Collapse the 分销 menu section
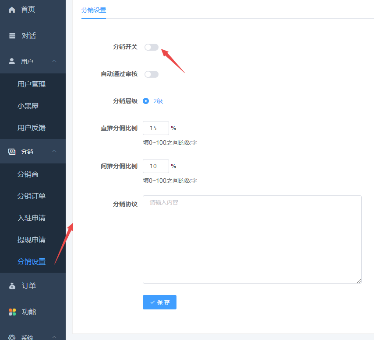The width and height of the screenshot is (374, 340). click(x=54, y=151)
